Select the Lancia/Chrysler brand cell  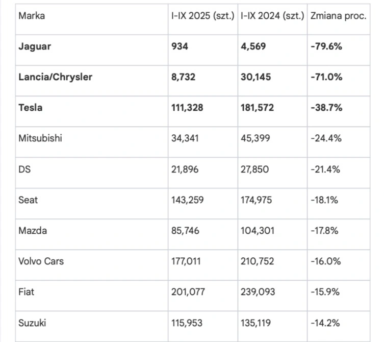tap(55, 77)
